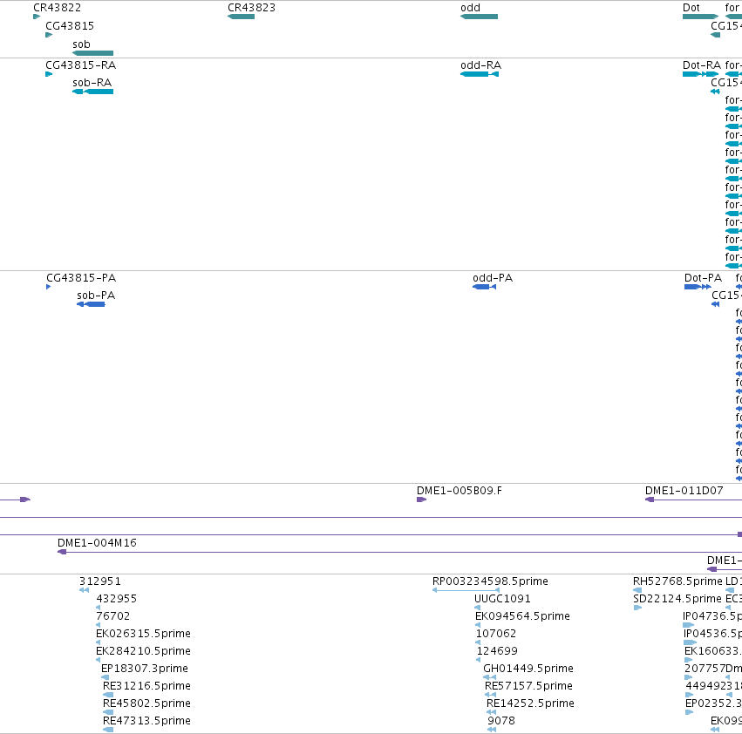This screenshot has width=742, height=734.
Task: Click the RH52768.5prime EST label
Action: point(677,581)
